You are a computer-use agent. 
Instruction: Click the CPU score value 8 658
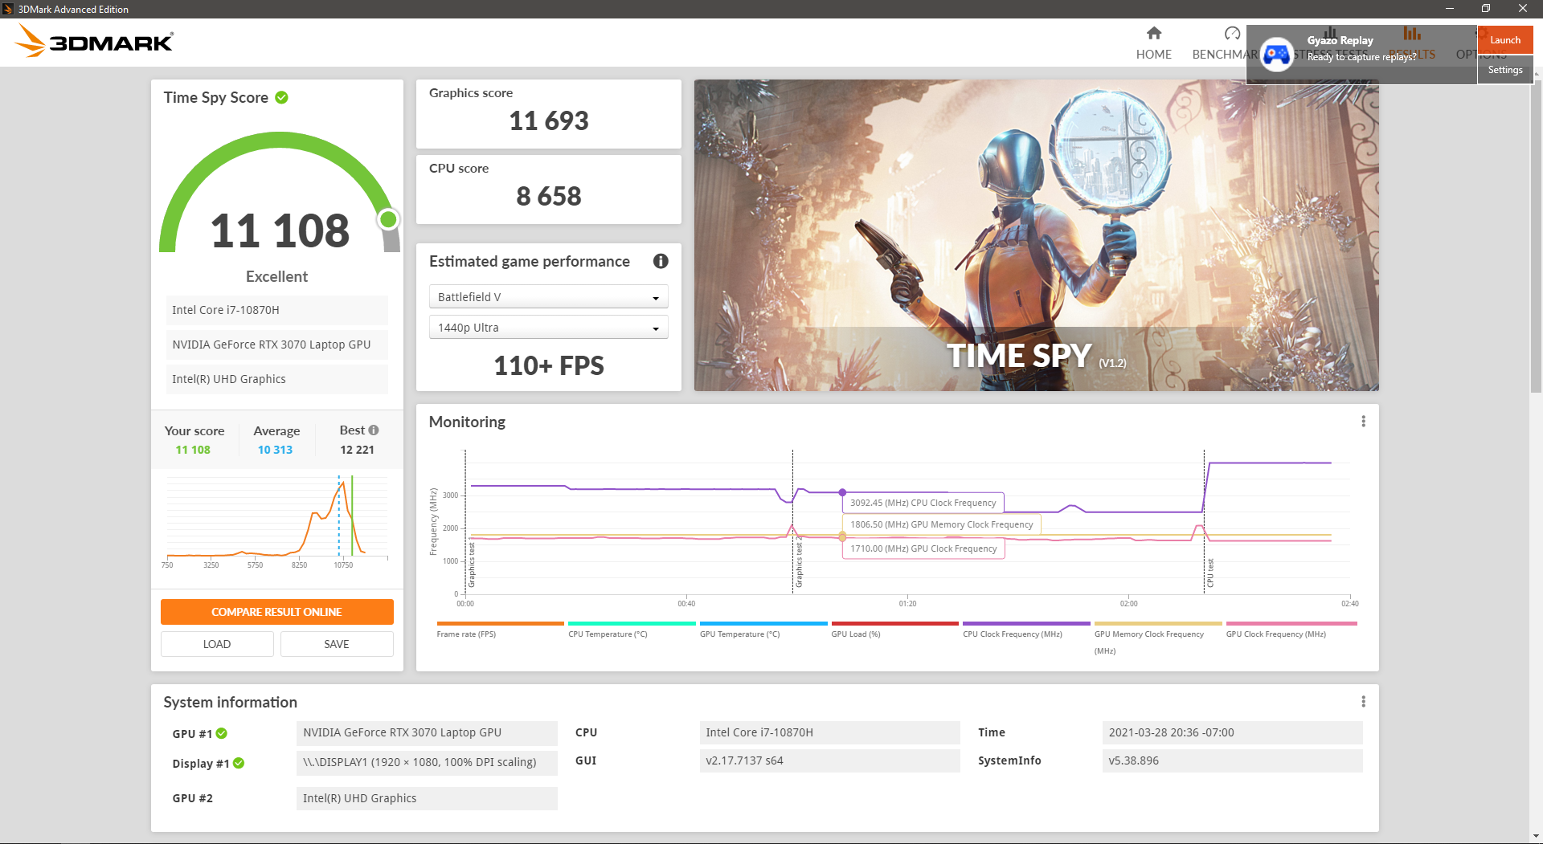click(x=549, y=196)
